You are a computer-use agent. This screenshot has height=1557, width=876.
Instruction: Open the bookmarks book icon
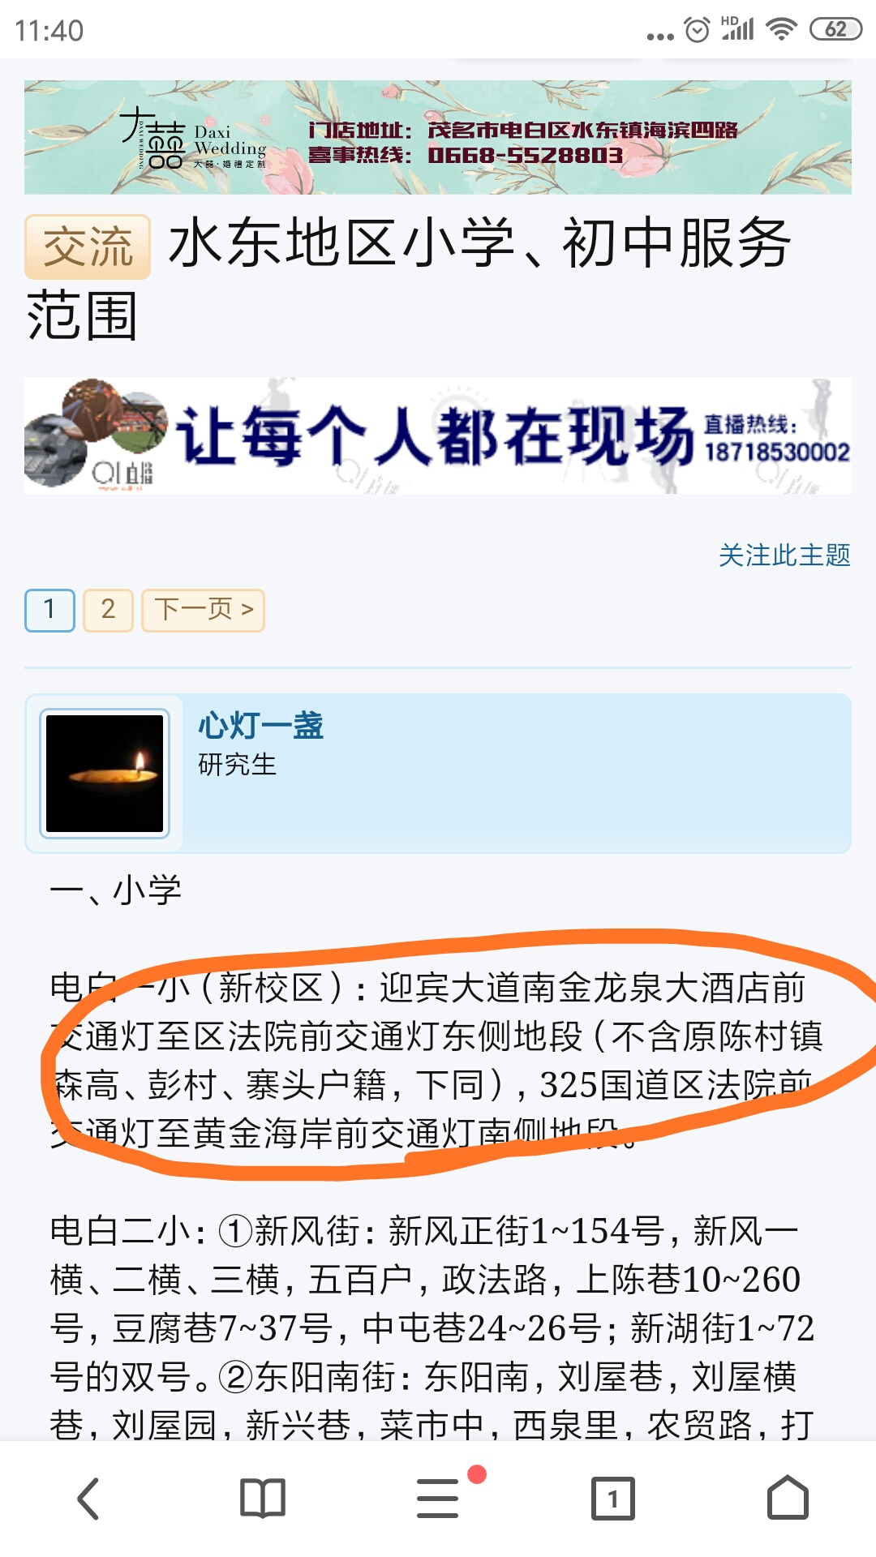pos(263,1498)
